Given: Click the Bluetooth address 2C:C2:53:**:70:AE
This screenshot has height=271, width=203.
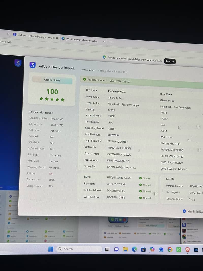Looking at the screenshot, I should [x=116, y=184].
